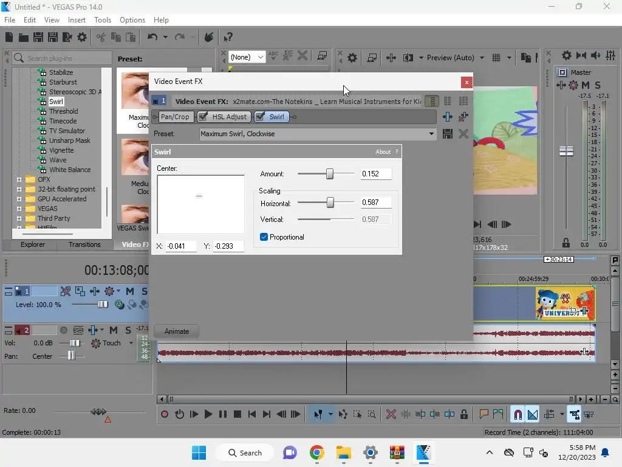This screenshot has height=467, width=622.
Task: Expand the GPU Accelerated folder
Action: pyautogui.click(x=19, y=199)
